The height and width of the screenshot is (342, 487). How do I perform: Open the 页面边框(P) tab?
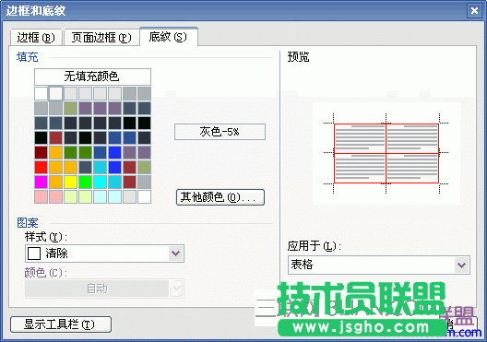[x=101, y=38]
